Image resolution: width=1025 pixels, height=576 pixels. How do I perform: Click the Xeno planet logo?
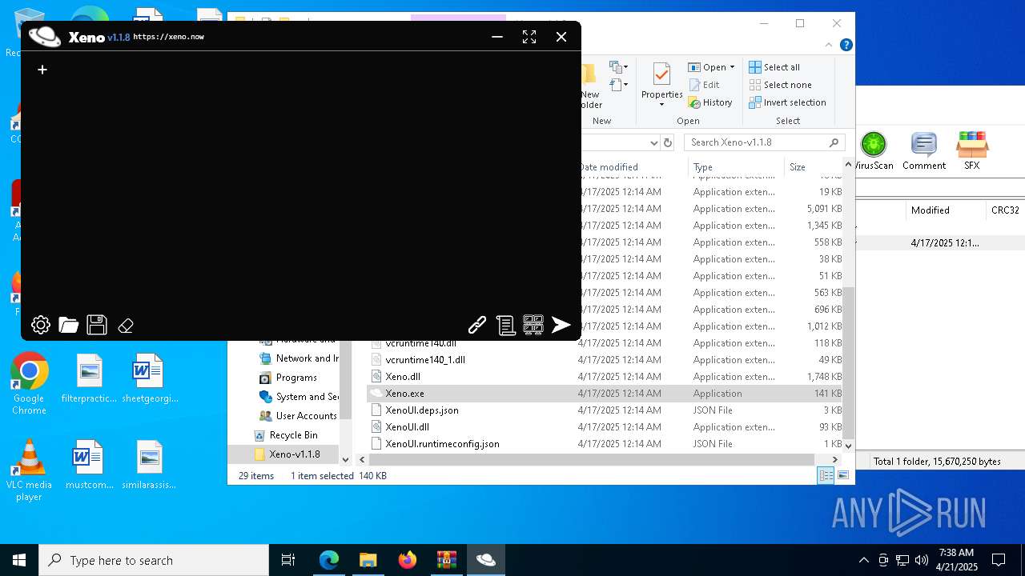pyautogui.click(x=45, y=36)
